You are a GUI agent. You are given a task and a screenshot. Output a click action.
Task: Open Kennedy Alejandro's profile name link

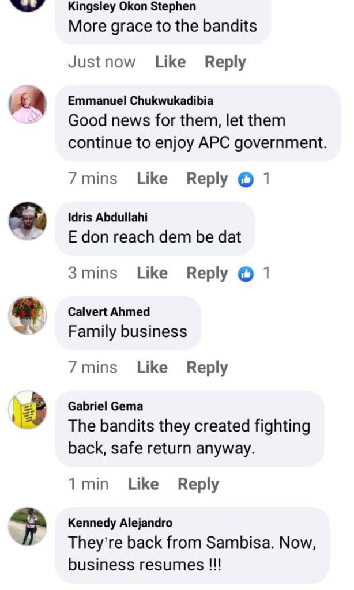120,523
